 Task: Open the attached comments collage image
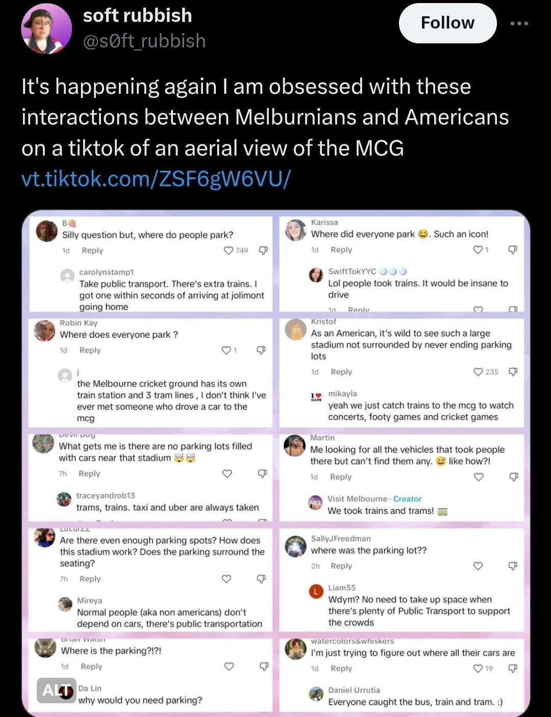coord(275,463)
